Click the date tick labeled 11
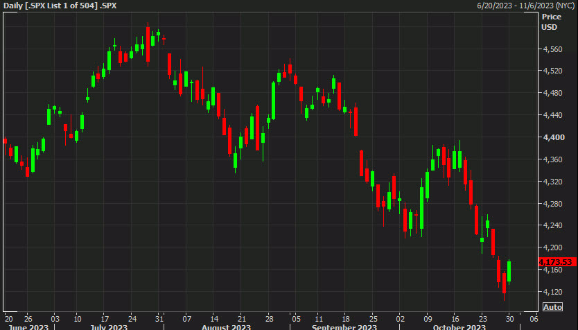This screenshot has width=578, height=330. click(319, 319)
